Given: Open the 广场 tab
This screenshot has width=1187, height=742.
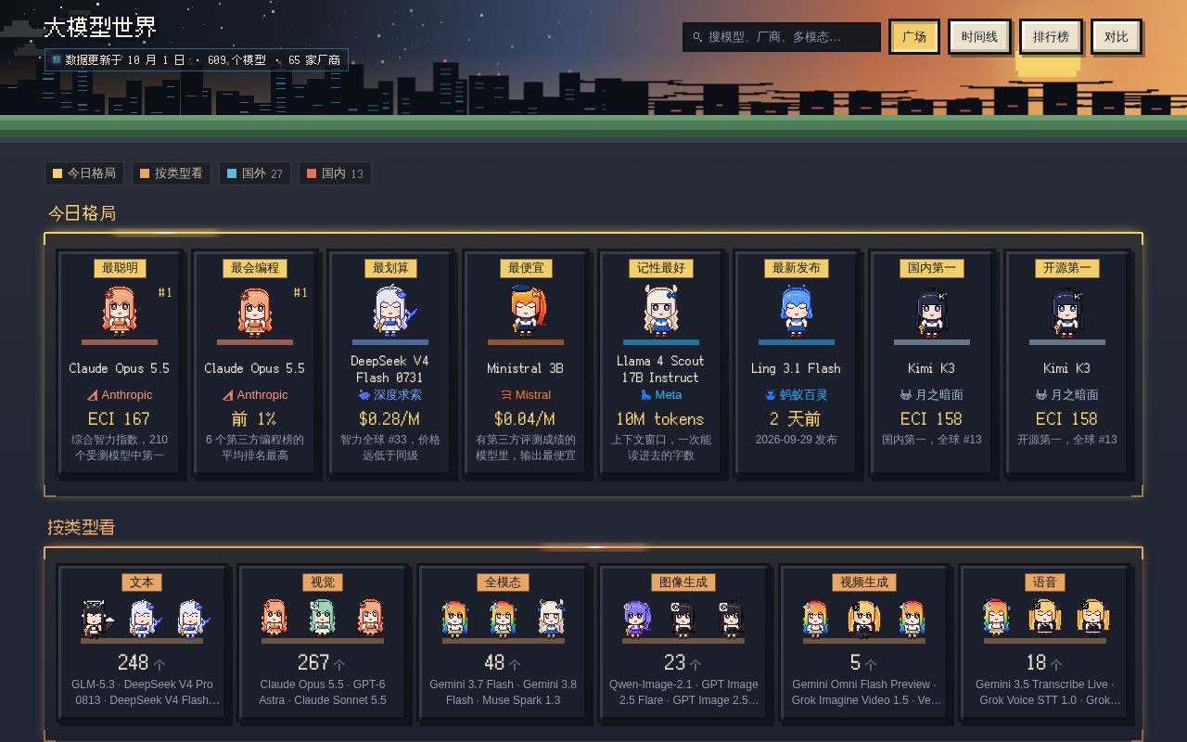Looking at the screenshot, I should pyautogui.click(x=914, y=37).
